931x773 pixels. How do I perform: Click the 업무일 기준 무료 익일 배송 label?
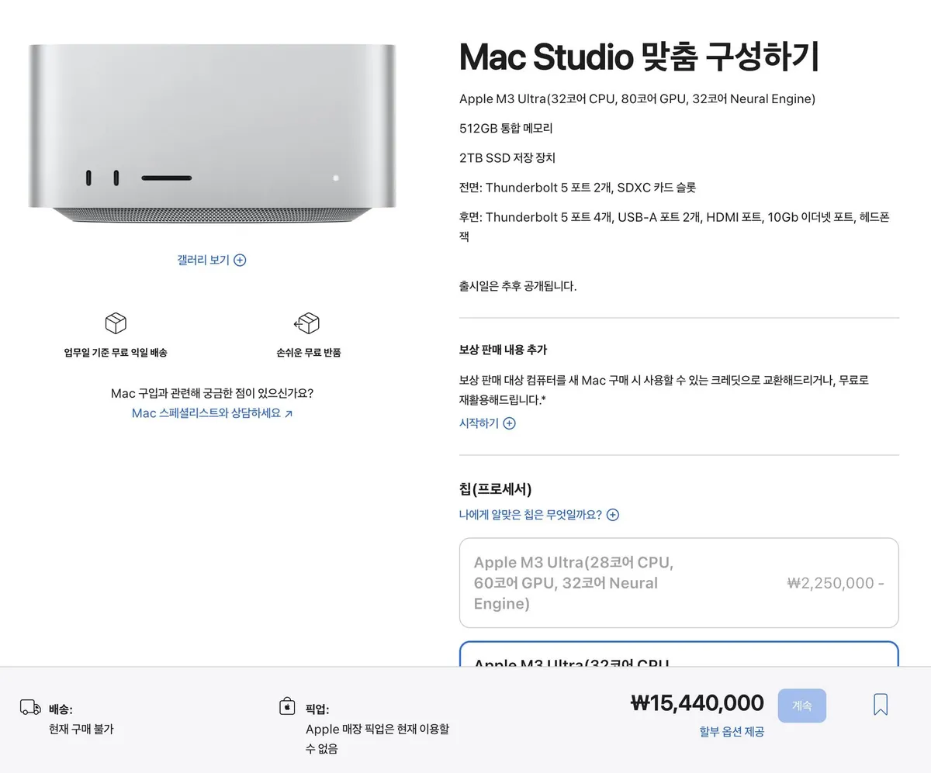tap(116, 352)
